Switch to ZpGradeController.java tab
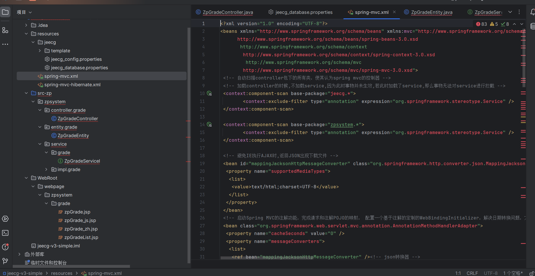 tap(225, 12)
